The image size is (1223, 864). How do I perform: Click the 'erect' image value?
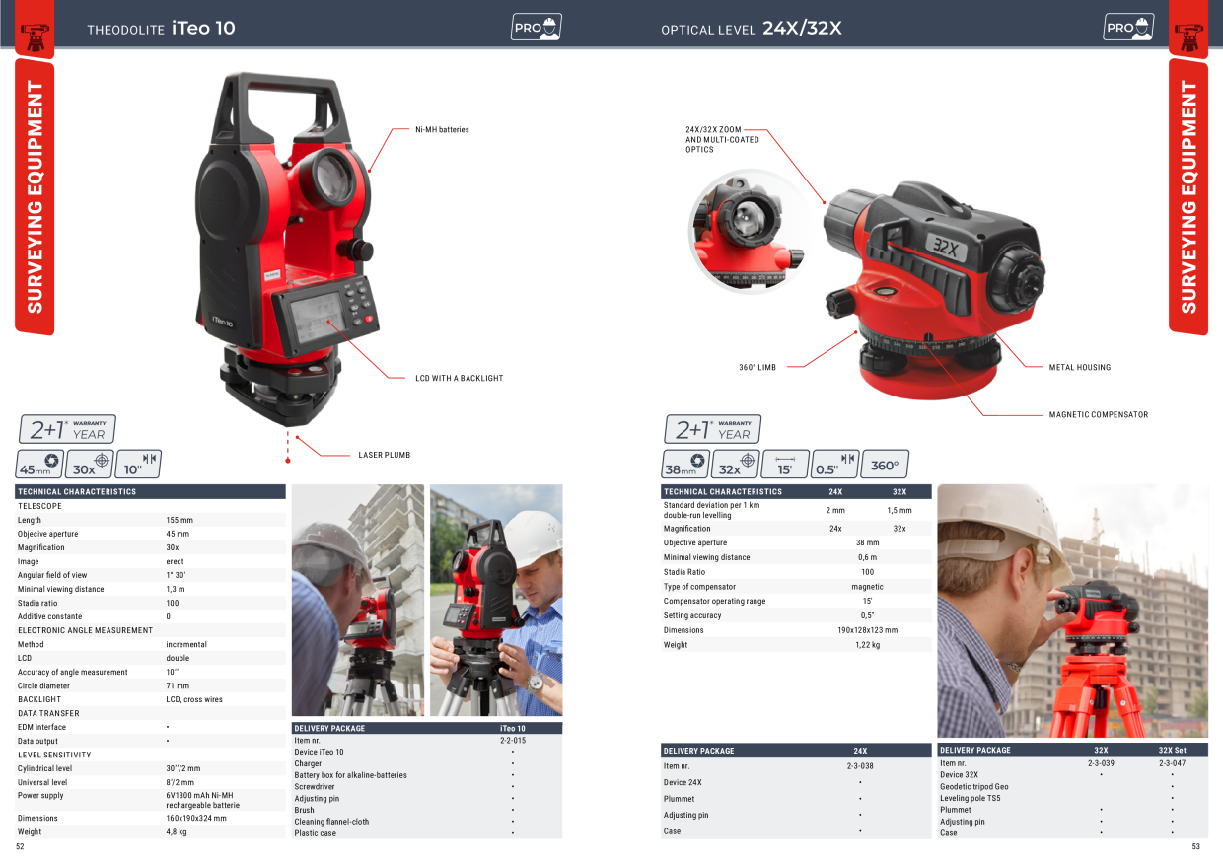[x=175, y=561]
